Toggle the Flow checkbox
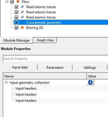The image size is (108, 117). point(12,2)
